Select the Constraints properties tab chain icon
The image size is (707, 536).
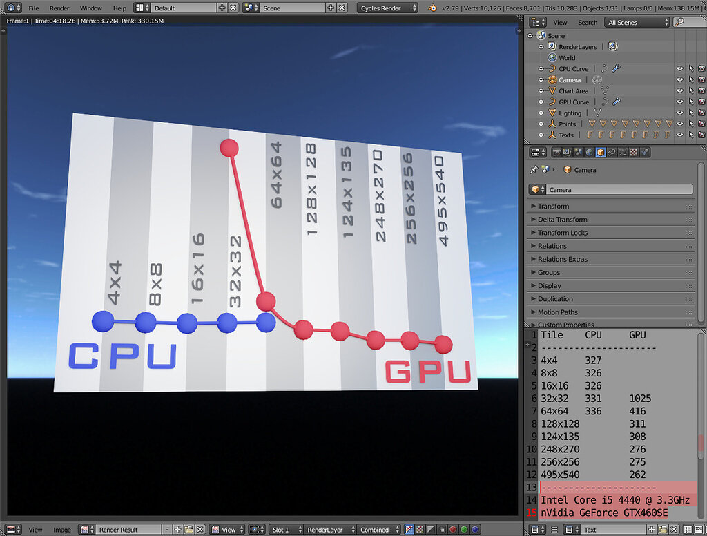(x=611, y=153)
